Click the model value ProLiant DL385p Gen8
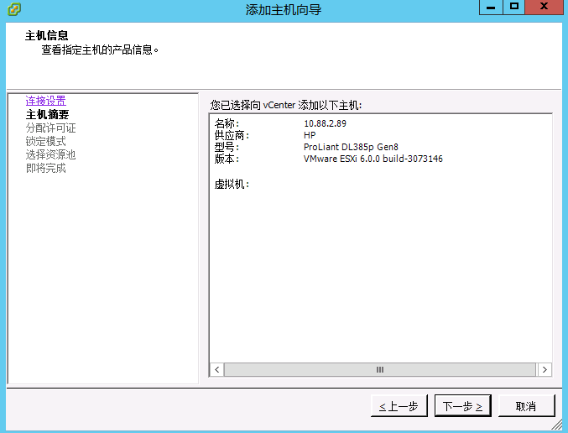This screenshot has height=433, width=568. click(351, 147)
